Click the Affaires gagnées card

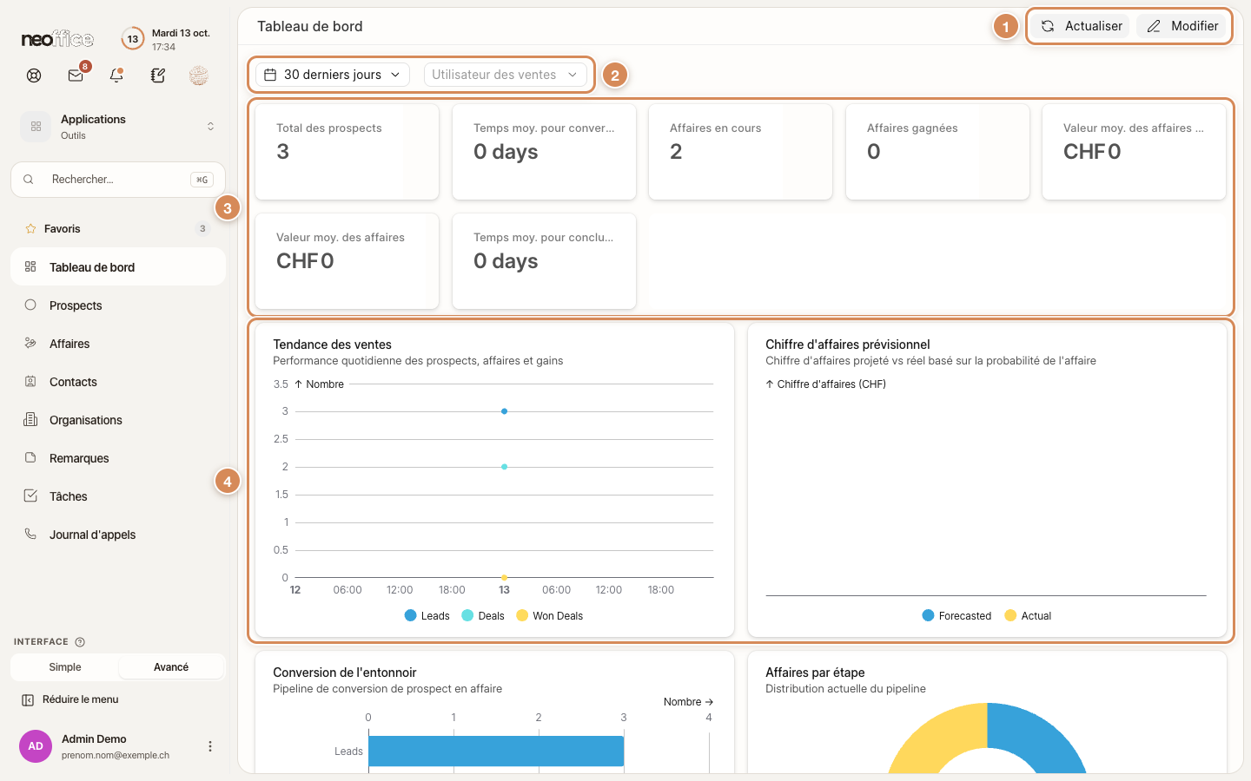[x=937, y=152]
